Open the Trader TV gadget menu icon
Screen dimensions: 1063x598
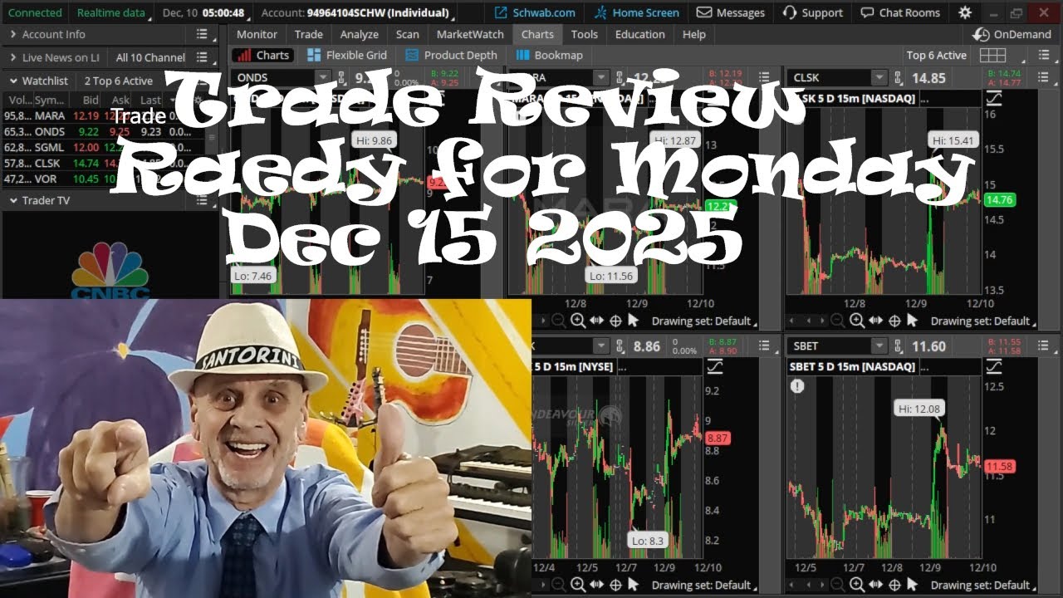click(202, 200)
